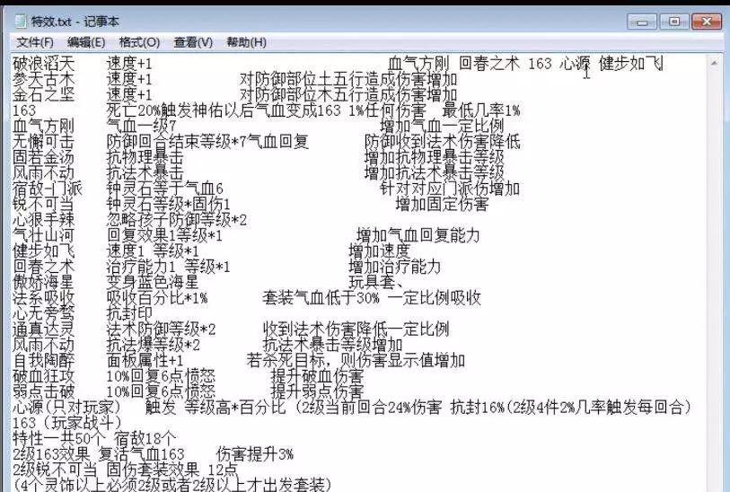Image resolution: width=730 pixels, height=492 pixels.
Task: Click the text 对防御部位木五行造成伤害增加
Action: 348,94
